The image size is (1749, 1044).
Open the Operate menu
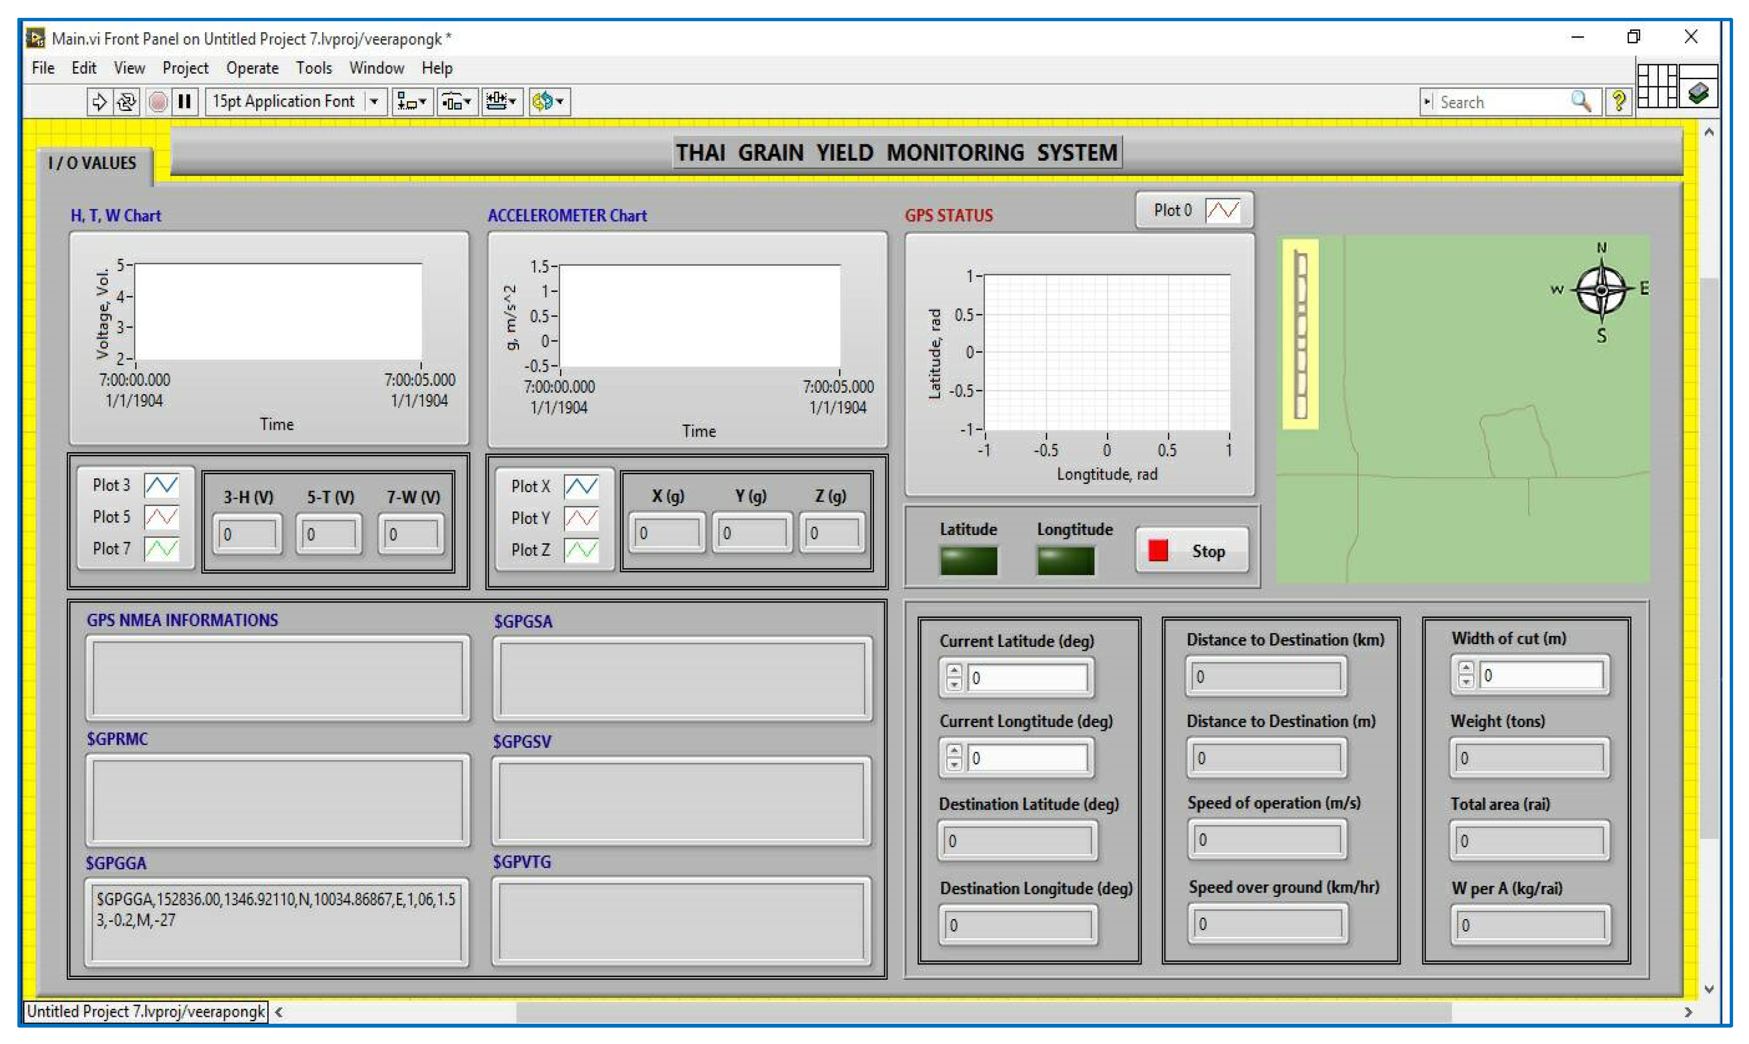(252, 68)
